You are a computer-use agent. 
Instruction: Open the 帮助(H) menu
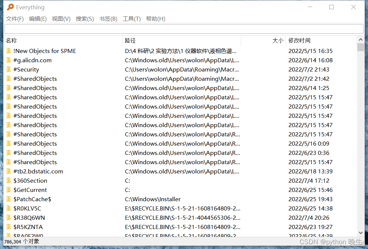click(156, 19)
